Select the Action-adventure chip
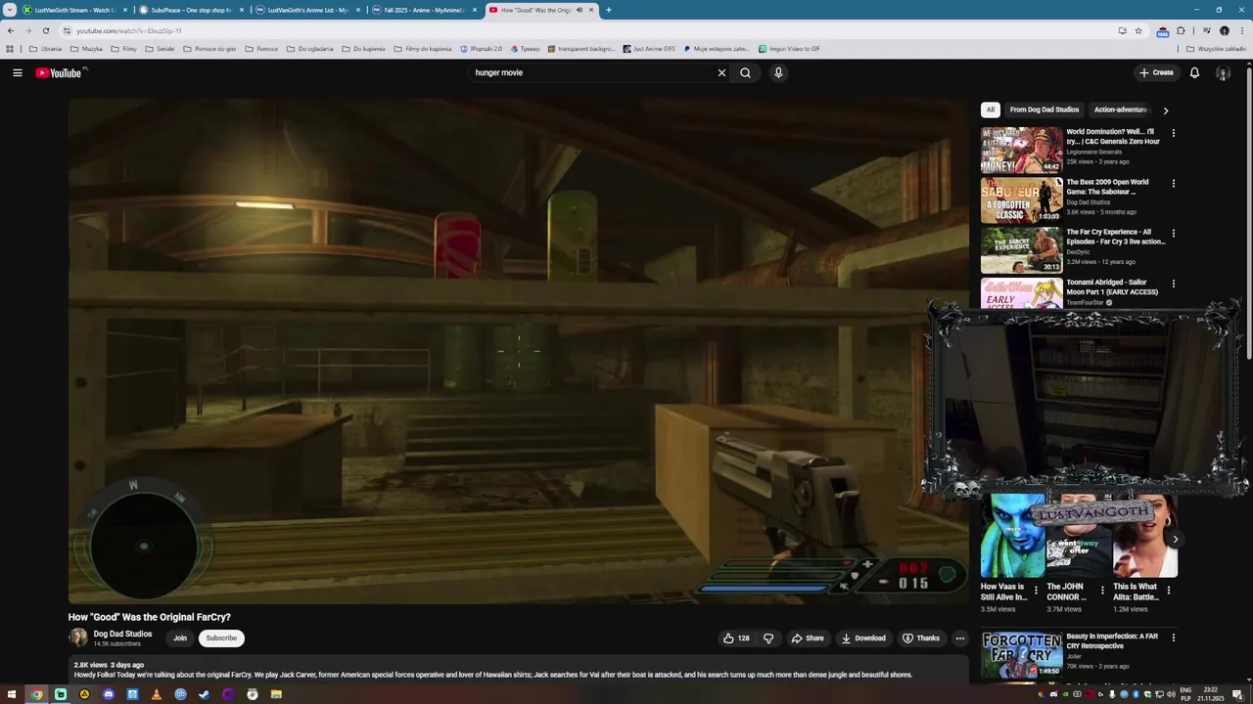 pos(1121,110)
